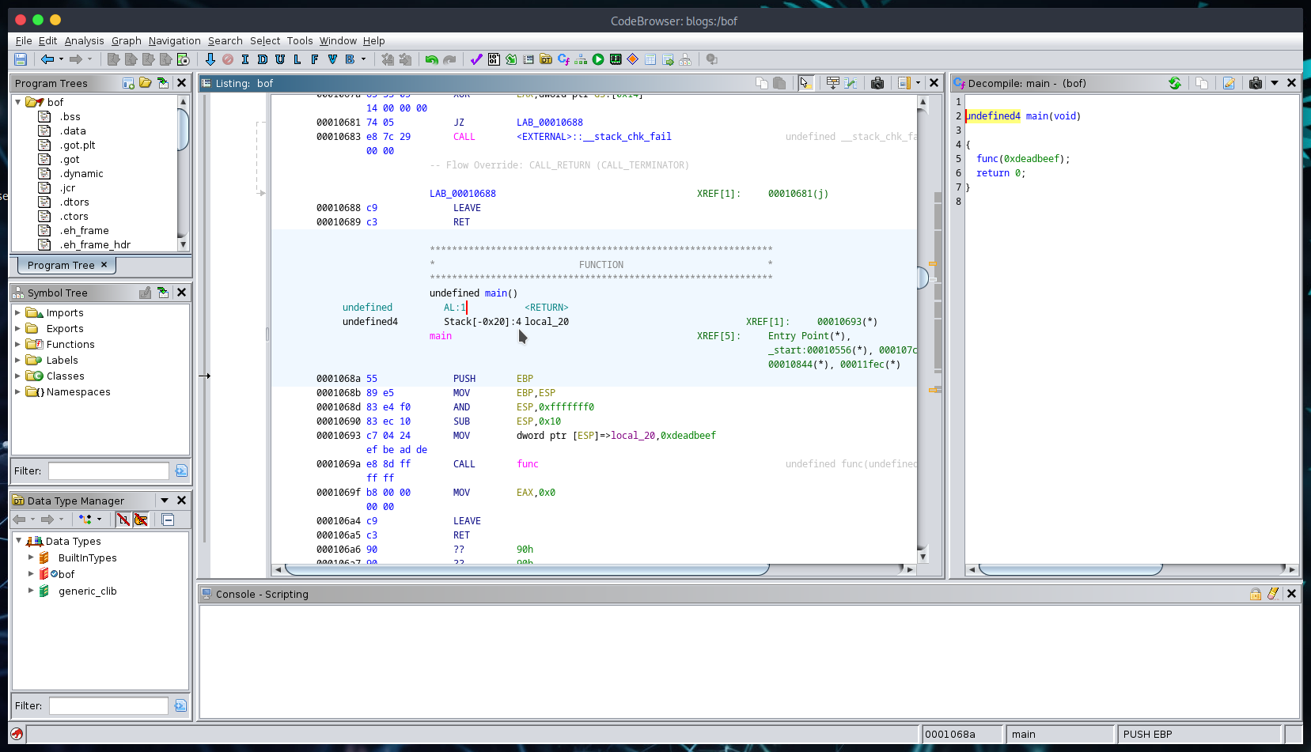Open the Bytes viewer toolbar icon
Image resolution: width=1311 pixels, height=752 pixels.
pos(494,59)
